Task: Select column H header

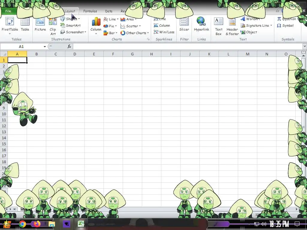Action: [x=151, y=54]
